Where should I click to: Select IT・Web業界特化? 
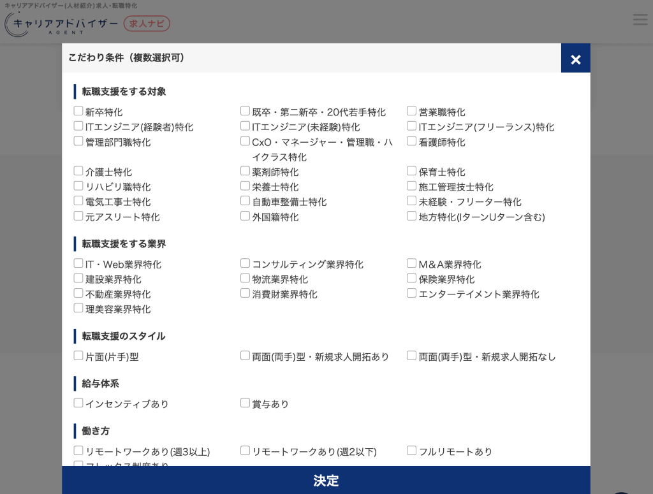[78, 263]
